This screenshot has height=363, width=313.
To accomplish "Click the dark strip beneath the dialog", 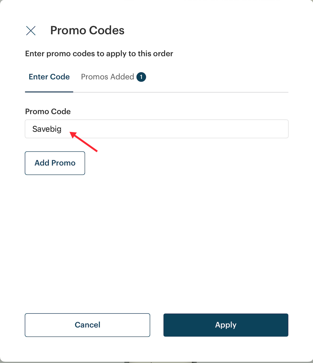I will coord(156,362).
